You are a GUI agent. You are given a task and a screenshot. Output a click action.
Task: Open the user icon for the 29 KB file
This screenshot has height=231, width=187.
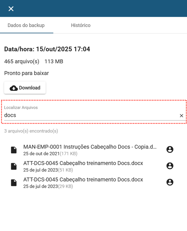[x=170, y=182]
